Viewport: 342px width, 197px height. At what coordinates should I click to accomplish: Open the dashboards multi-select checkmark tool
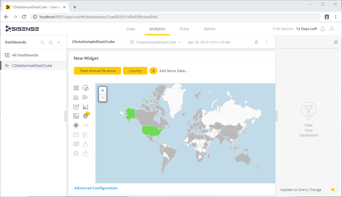point(50,42)
